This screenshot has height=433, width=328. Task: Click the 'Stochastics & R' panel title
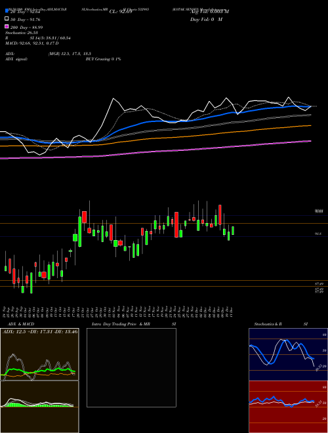tap(268, 324)
